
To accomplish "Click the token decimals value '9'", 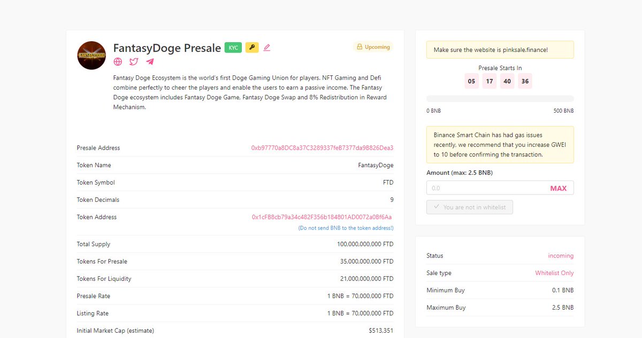I will (x=392, y=200).
